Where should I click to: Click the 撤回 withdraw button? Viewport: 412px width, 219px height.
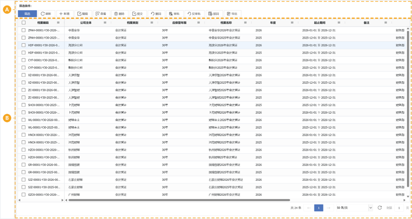156,13
